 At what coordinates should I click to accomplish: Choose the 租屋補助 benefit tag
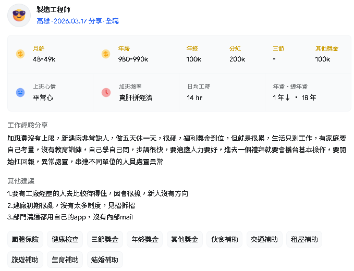[x=304, y=239]
